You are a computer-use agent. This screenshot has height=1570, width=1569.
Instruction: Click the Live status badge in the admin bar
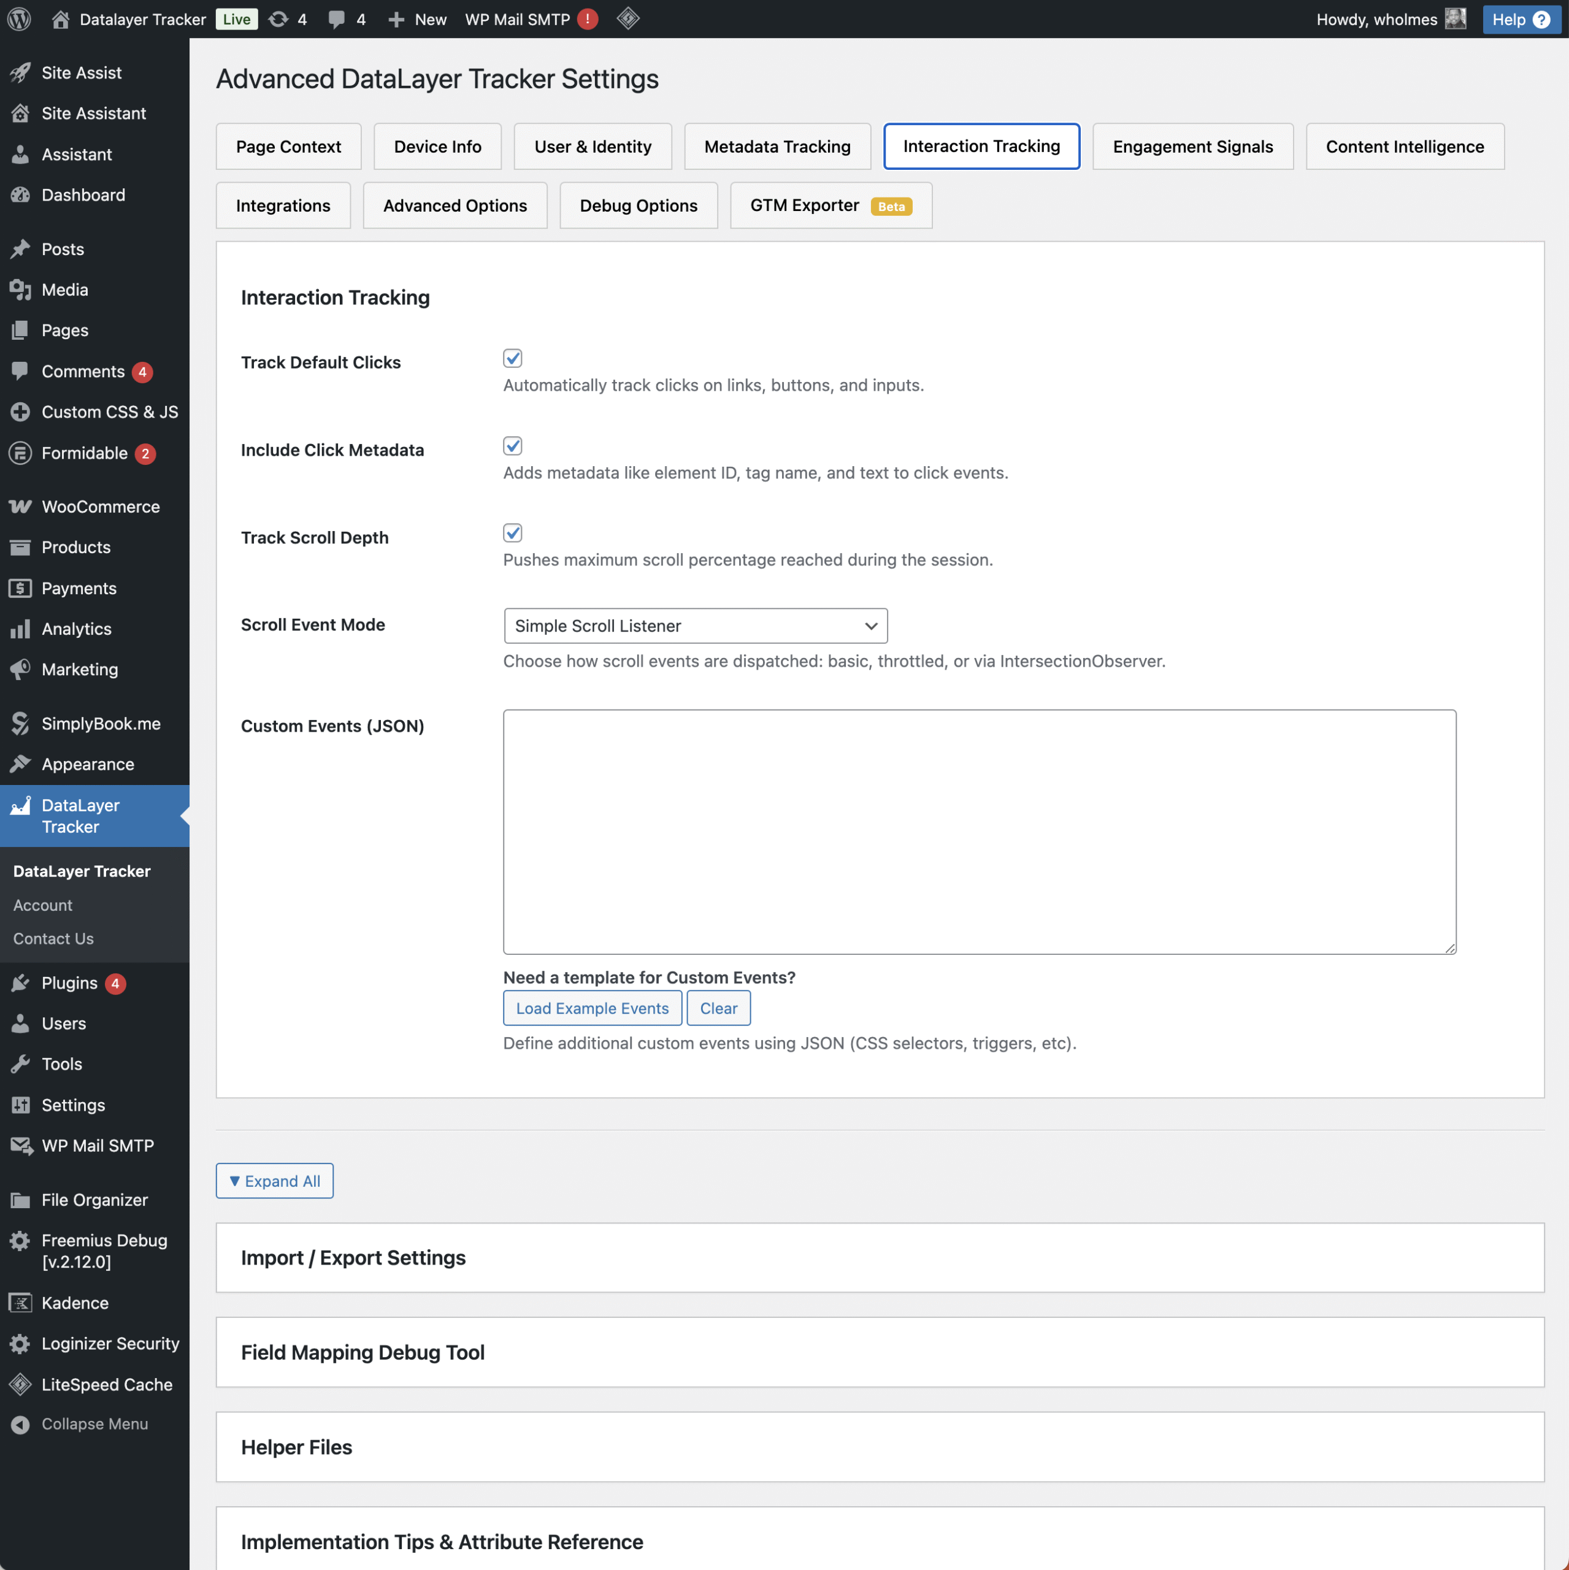tap(237, 18)
